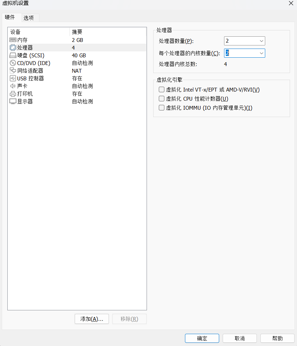The height and width of the screenshot is (346, 297).
Task: Click the 移除(R) button
Action: pos(129,319)
